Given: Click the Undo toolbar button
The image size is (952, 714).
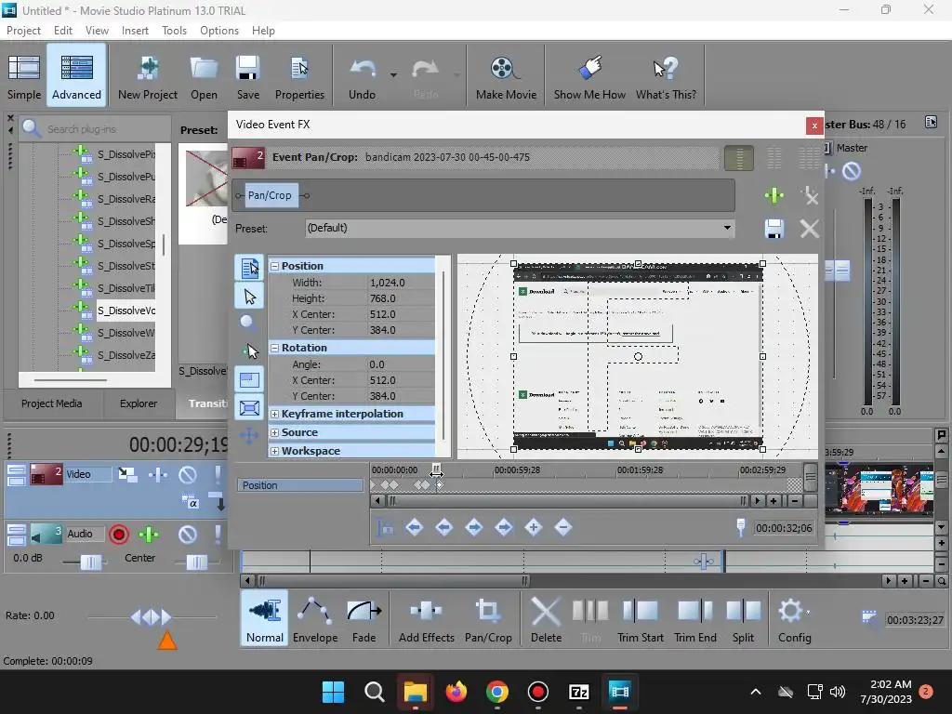Looking at the screenshot, I should tap(362, 78).
